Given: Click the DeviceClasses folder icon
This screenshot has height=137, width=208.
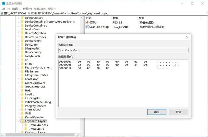Looking at the screenshot, I should tap(22, 18).
